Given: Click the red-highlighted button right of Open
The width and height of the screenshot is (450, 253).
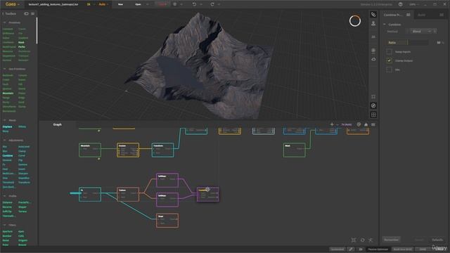Looking at the screenshot, I should pos(162,4).
